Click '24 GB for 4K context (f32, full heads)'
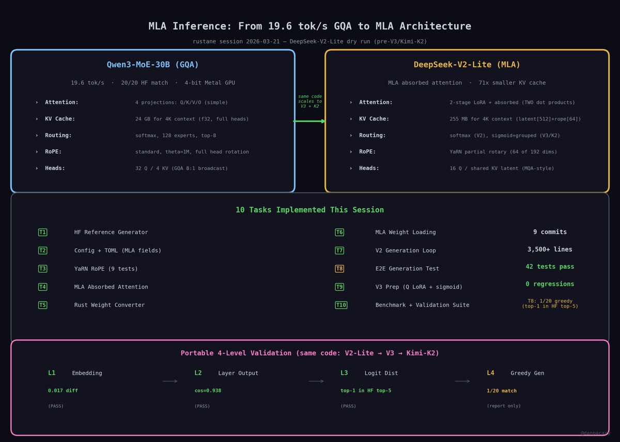 (x=192, y=119)
